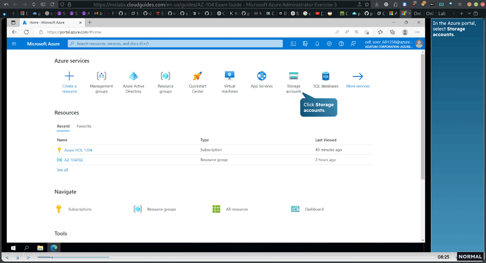Open App Services icon
This screenshot has height=263, width=486.
click(x=262, y=76)
